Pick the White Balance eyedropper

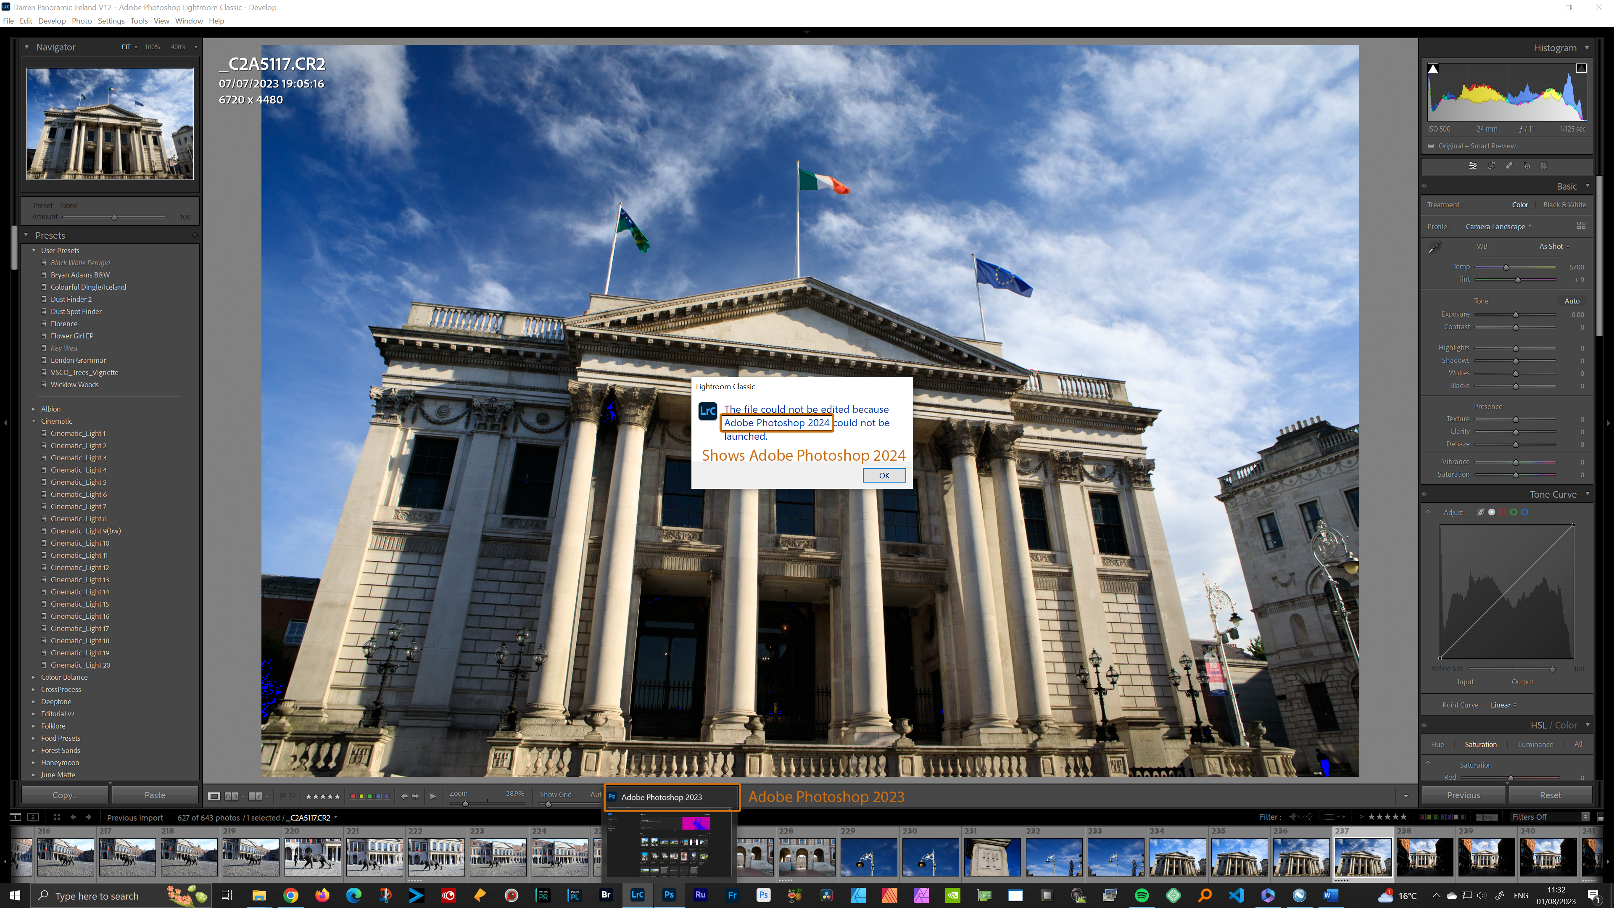coord(1434,248)
